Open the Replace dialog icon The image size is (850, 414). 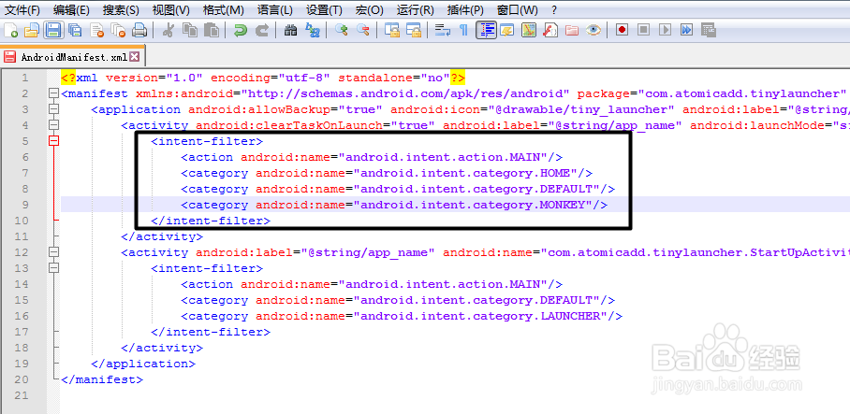click(313, 30)
